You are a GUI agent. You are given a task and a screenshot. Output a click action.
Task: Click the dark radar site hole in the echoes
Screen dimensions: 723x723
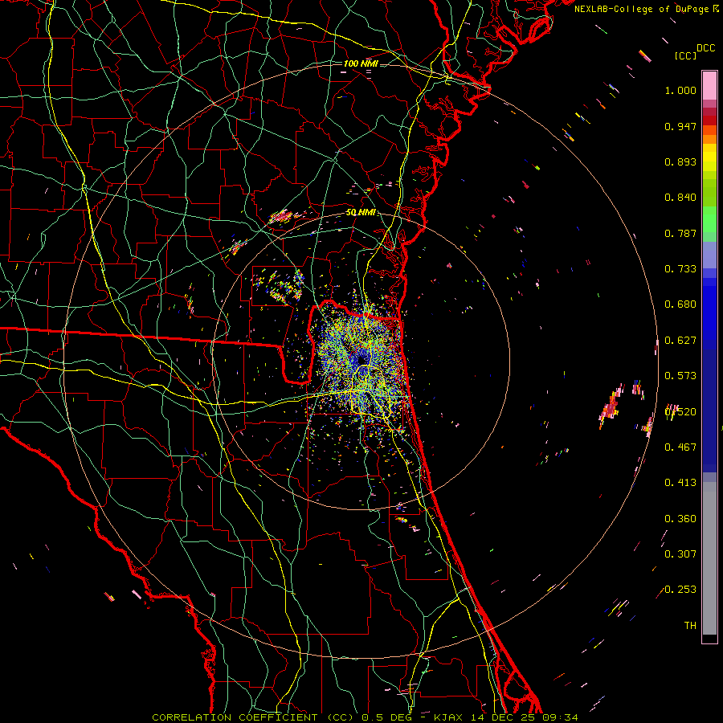362,360
